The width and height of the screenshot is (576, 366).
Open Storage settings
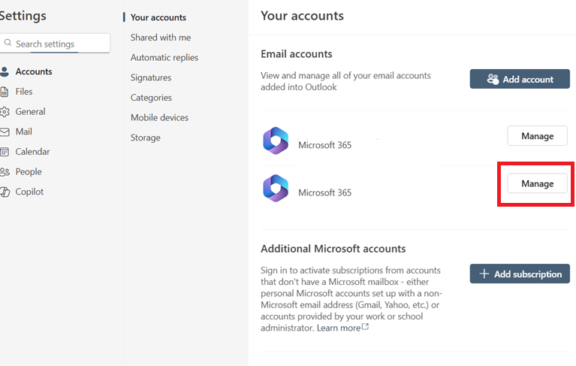[x=146, y=138]
